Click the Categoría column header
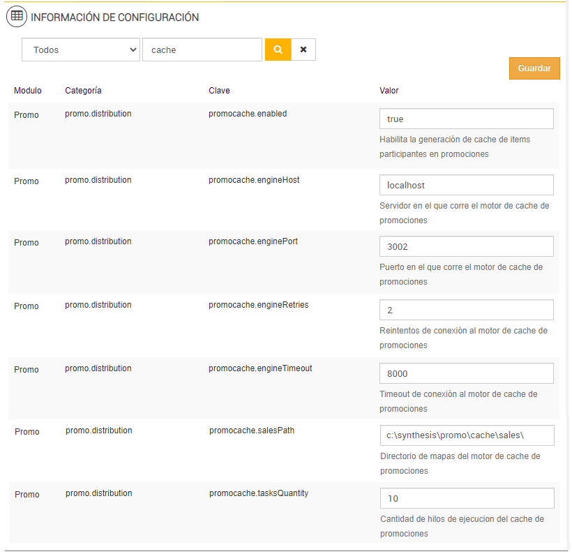Image resolution: width=572 pixels, height=554 pixels. click(83, 91)
